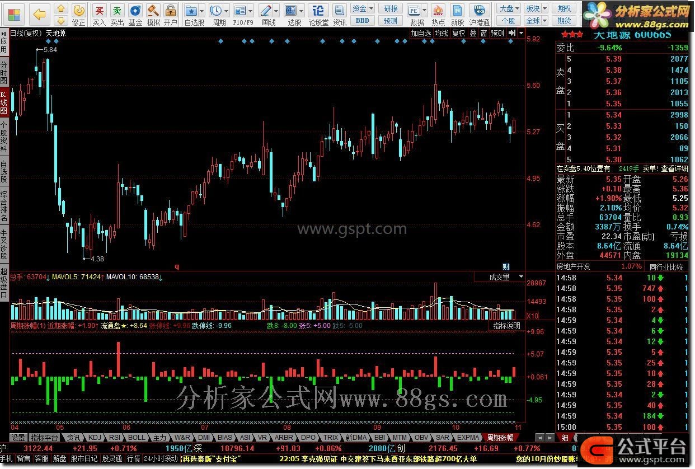The image size is (695, 469).
Task: Select the 分时图 side tab
Action: pyautogui.click(x=4, y=73)
